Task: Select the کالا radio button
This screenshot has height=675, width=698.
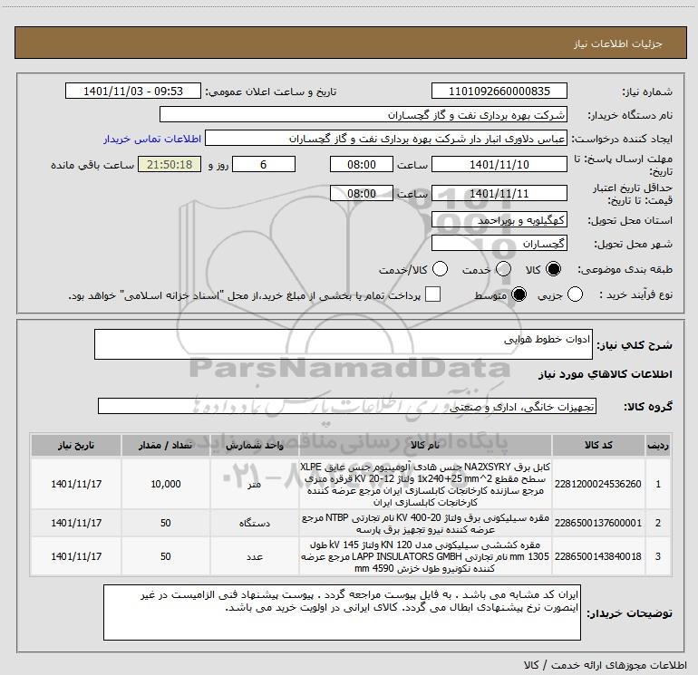Action: (553, 269)
